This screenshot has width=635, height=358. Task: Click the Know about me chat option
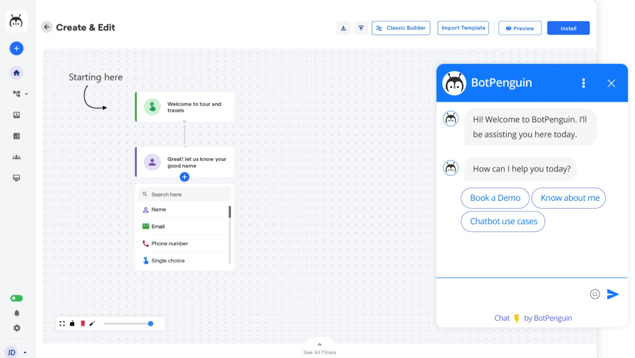point(569,198)
